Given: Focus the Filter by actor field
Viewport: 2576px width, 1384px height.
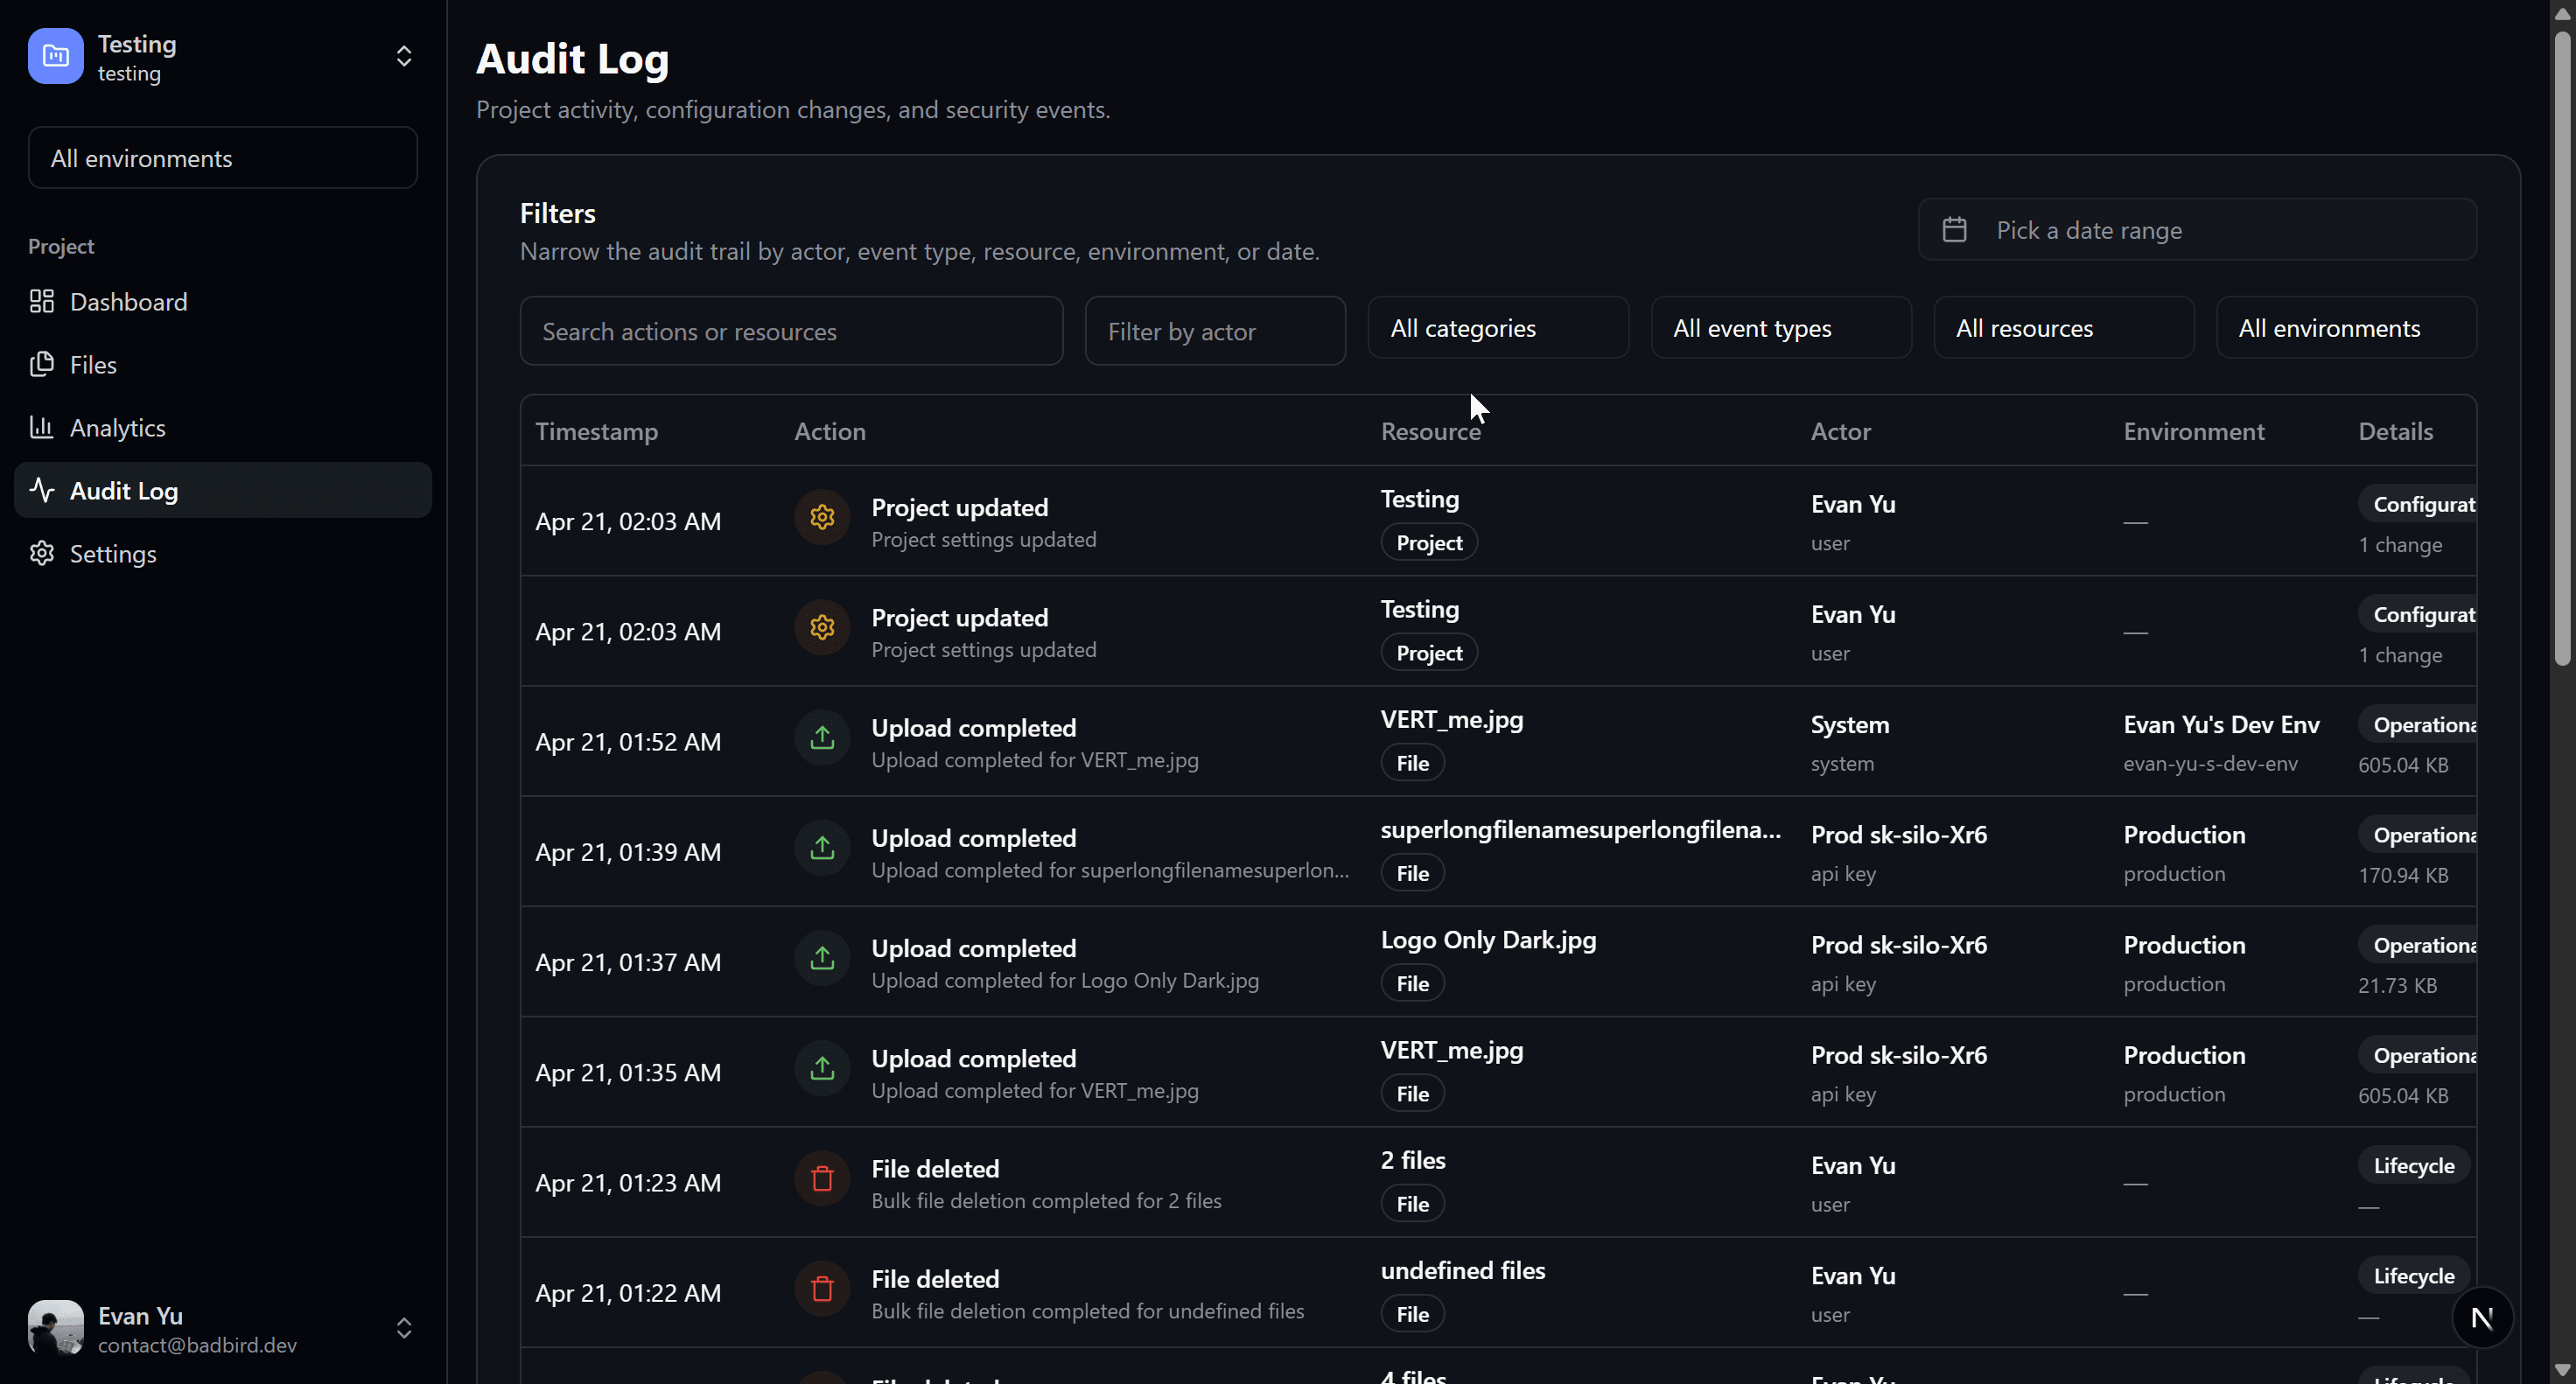Looking at the screenshot, I should pos(1215,331).
